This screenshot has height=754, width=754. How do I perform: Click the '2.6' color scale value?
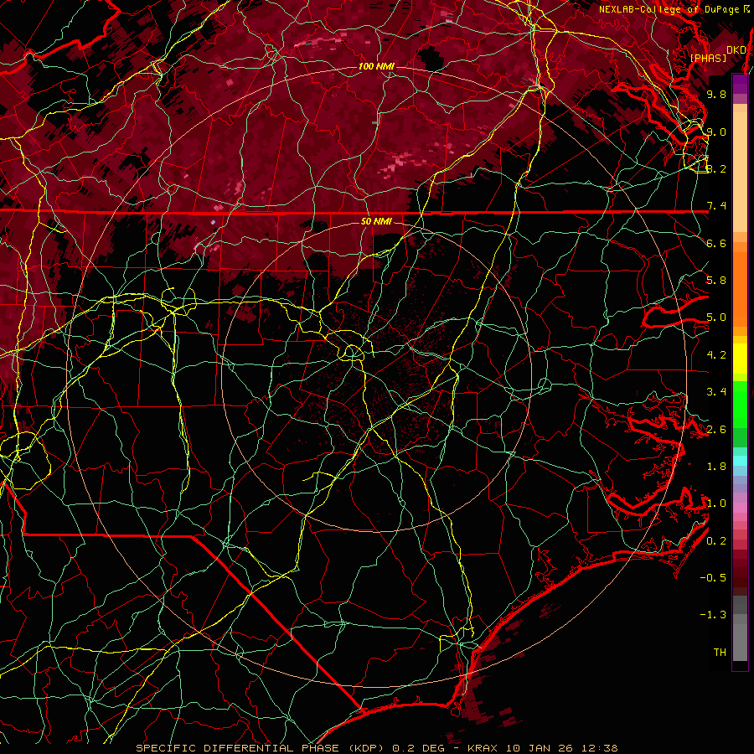pos(716,430)
